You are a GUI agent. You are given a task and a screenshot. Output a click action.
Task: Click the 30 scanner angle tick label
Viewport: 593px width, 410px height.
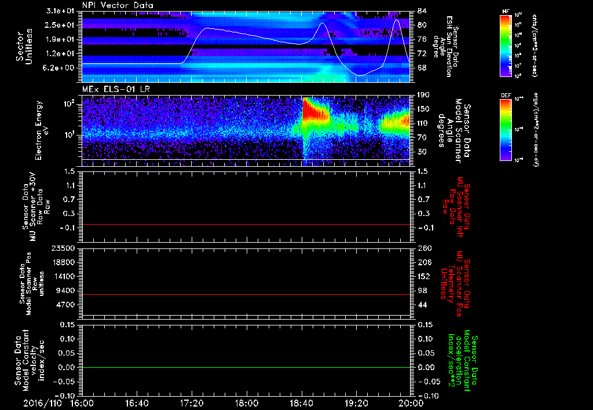422,152
